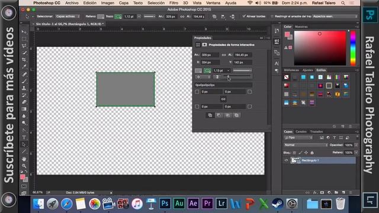Open the Paragraph panel icon in dock
Viewport: 379px width, 213px height.
[x=277, y=71]
